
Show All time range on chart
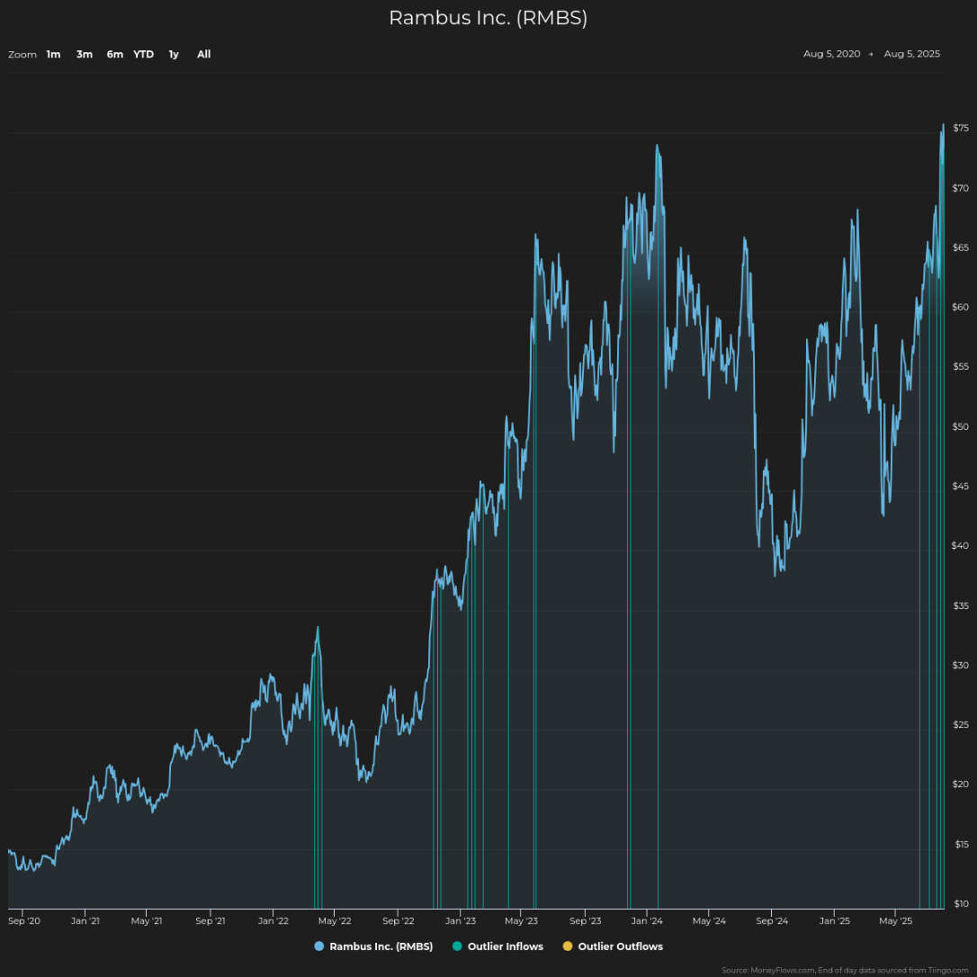(203, 54)
